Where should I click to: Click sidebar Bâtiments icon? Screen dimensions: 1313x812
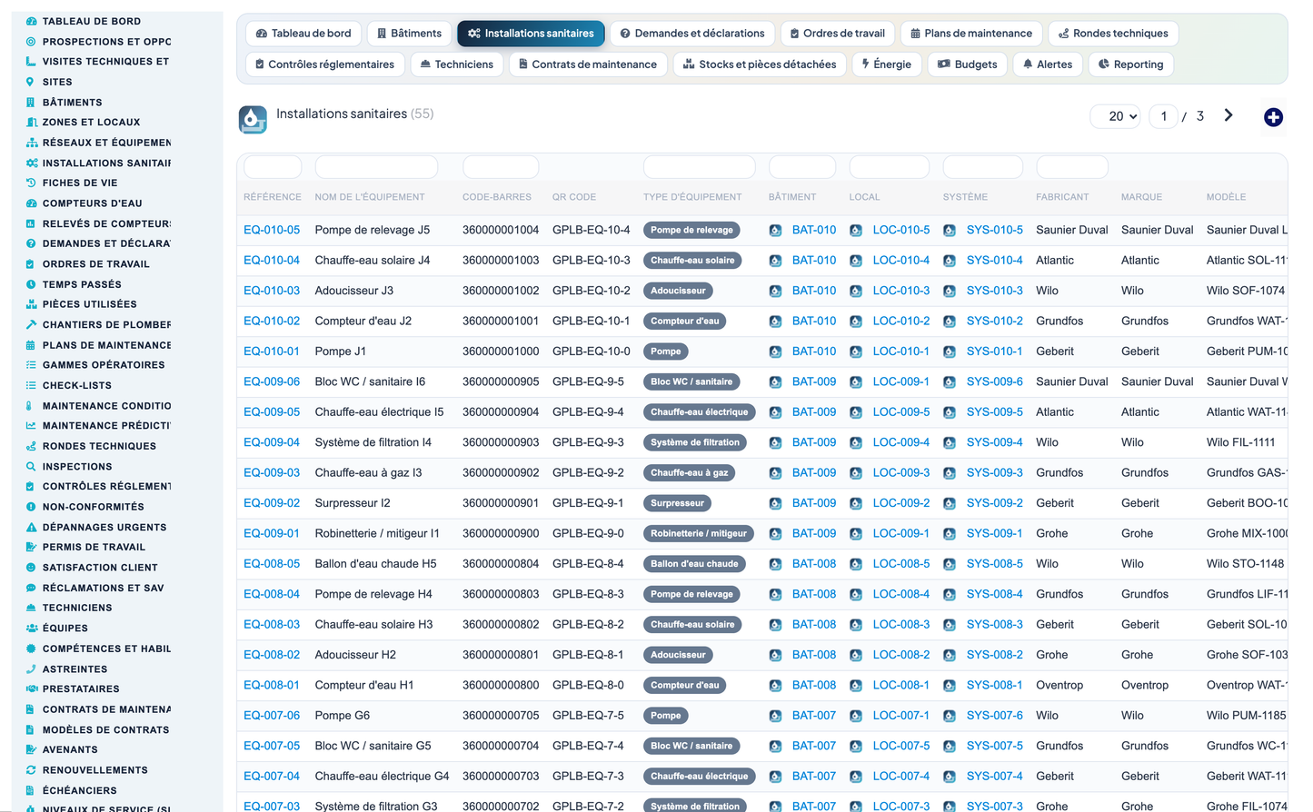coord(31,102)
